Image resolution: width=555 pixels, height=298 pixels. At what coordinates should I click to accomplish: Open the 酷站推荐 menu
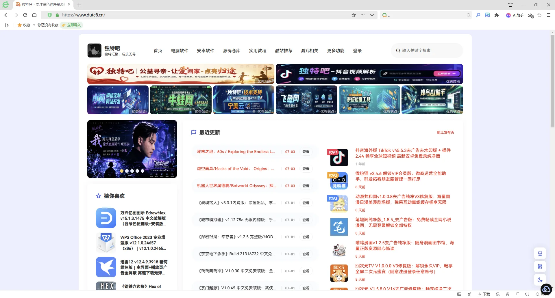[284, 51]
